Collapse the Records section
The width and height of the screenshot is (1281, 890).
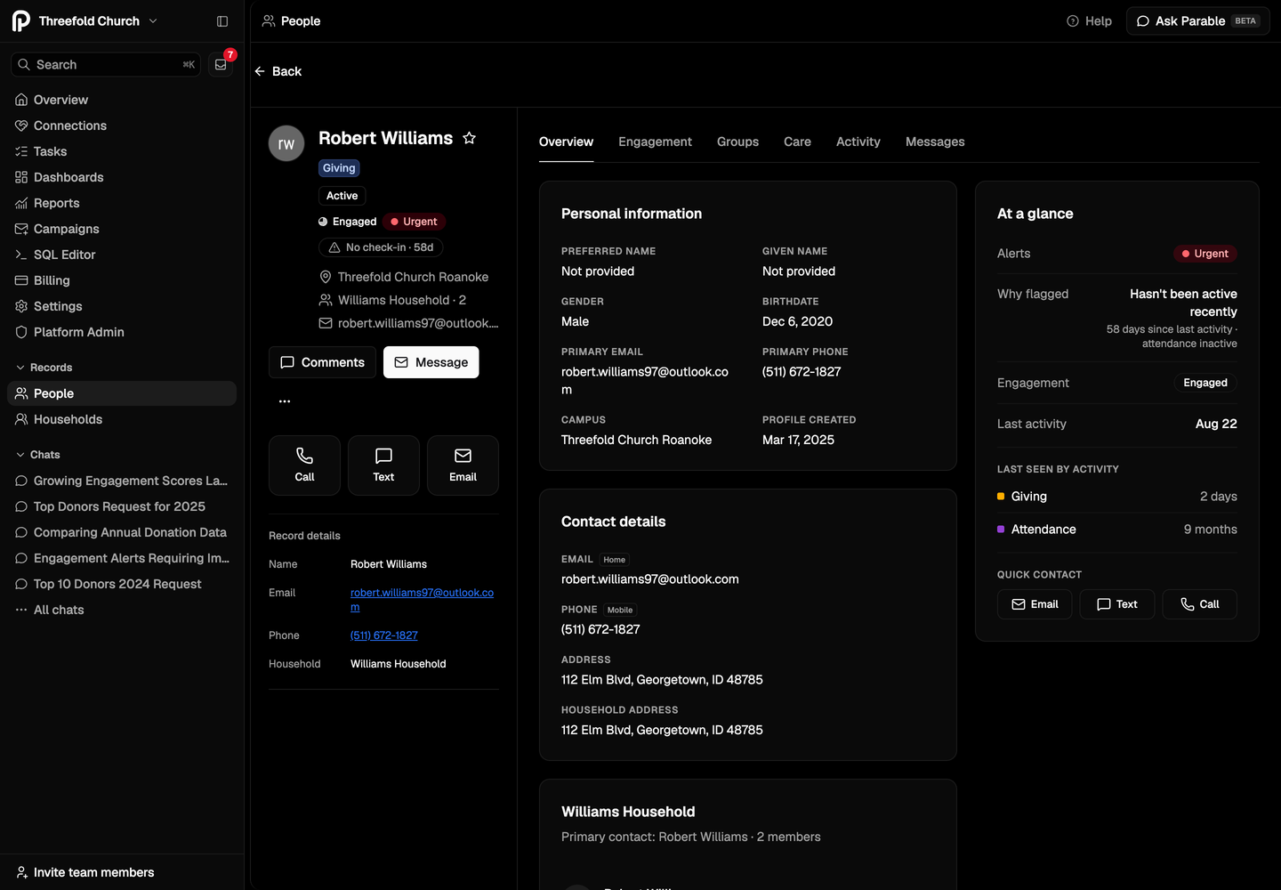point(44,368)
